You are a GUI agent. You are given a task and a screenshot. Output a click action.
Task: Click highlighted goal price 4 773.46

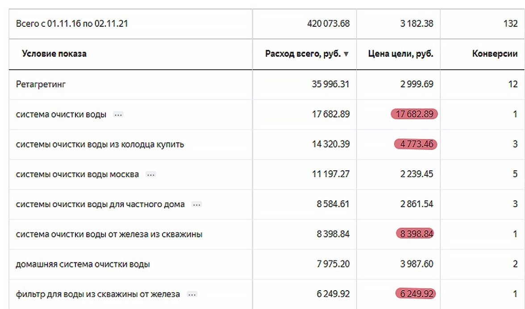pos(415,144)
